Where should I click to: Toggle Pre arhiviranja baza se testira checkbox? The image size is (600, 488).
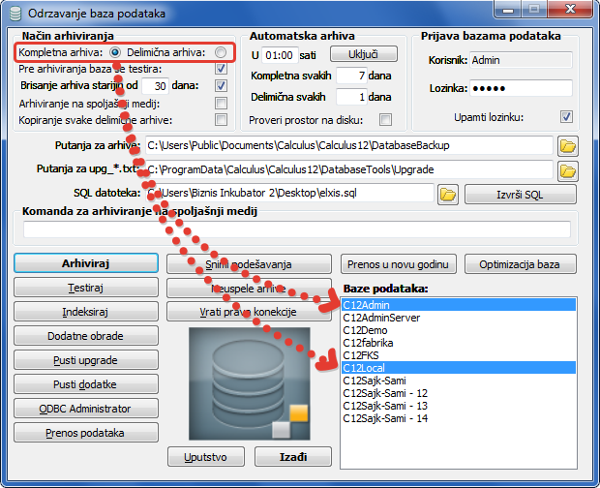pos(222,69)
